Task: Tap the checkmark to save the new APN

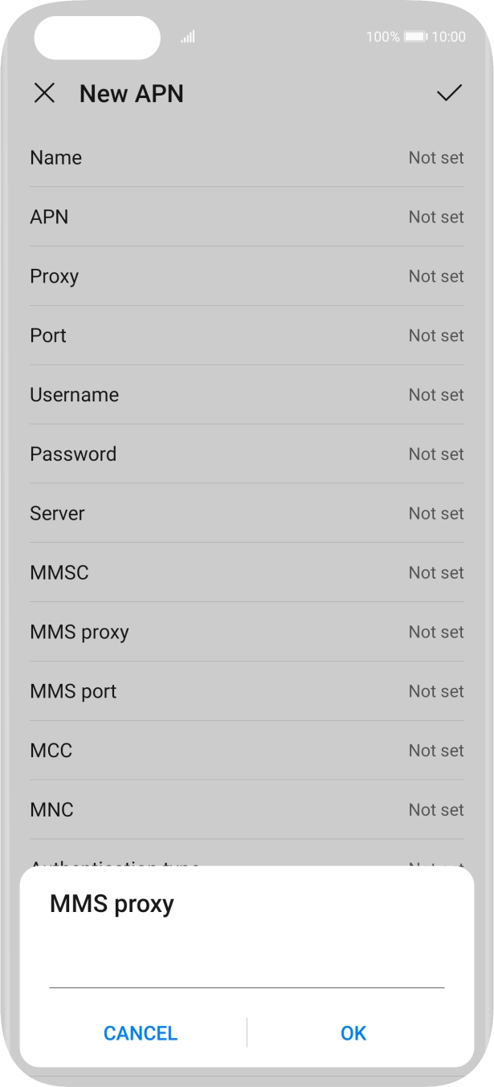Action: click(x=450, y=94)
